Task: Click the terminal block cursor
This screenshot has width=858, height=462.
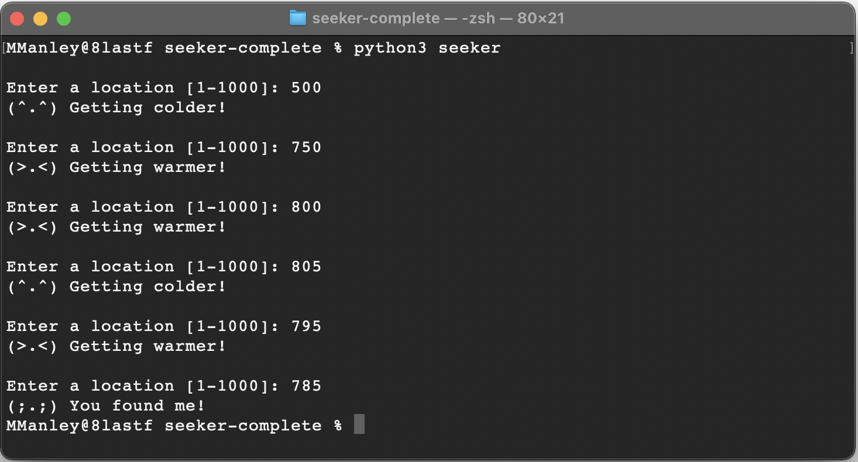Action: point(358,425)
